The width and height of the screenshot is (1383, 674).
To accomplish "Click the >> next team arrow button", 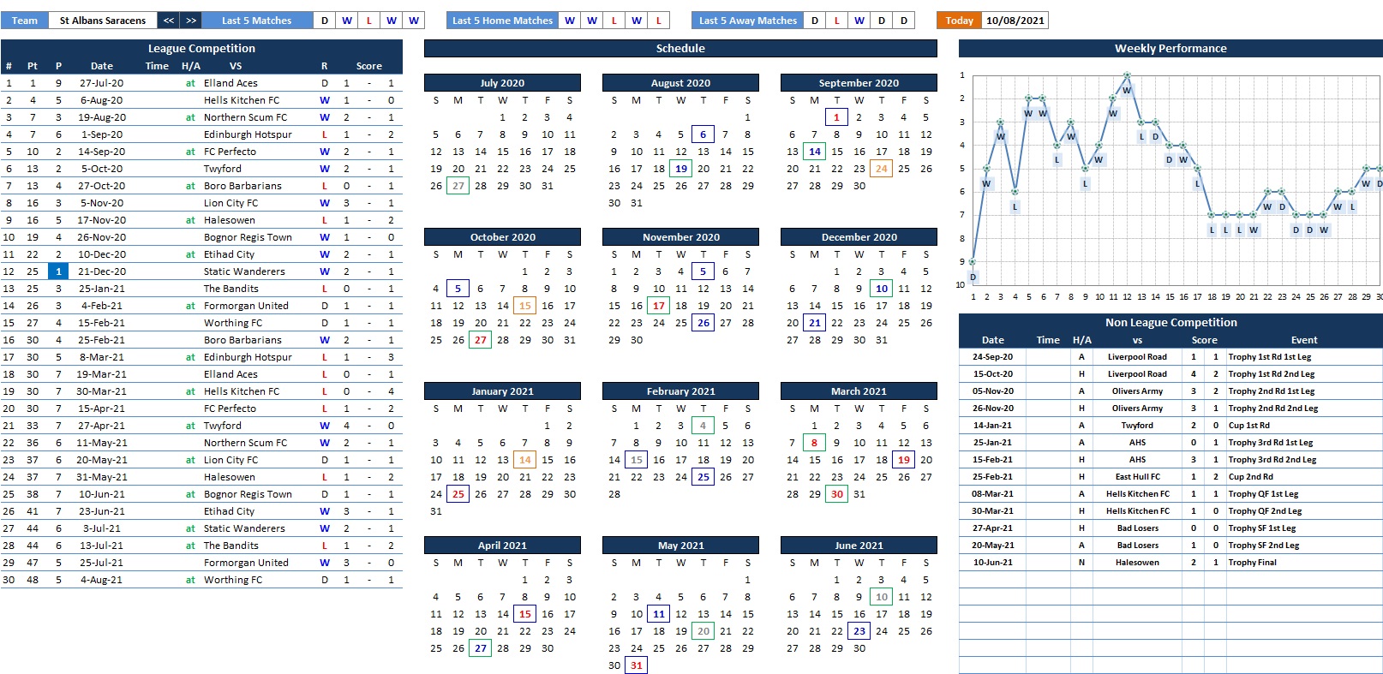I will [191, 21].
